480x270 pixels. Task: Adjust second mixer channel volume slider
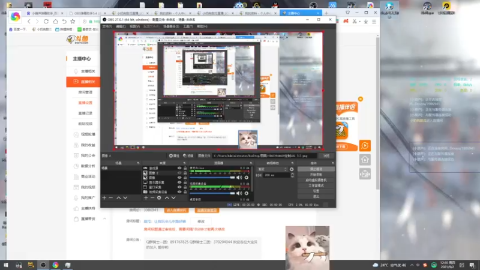[x=212, y=193]
